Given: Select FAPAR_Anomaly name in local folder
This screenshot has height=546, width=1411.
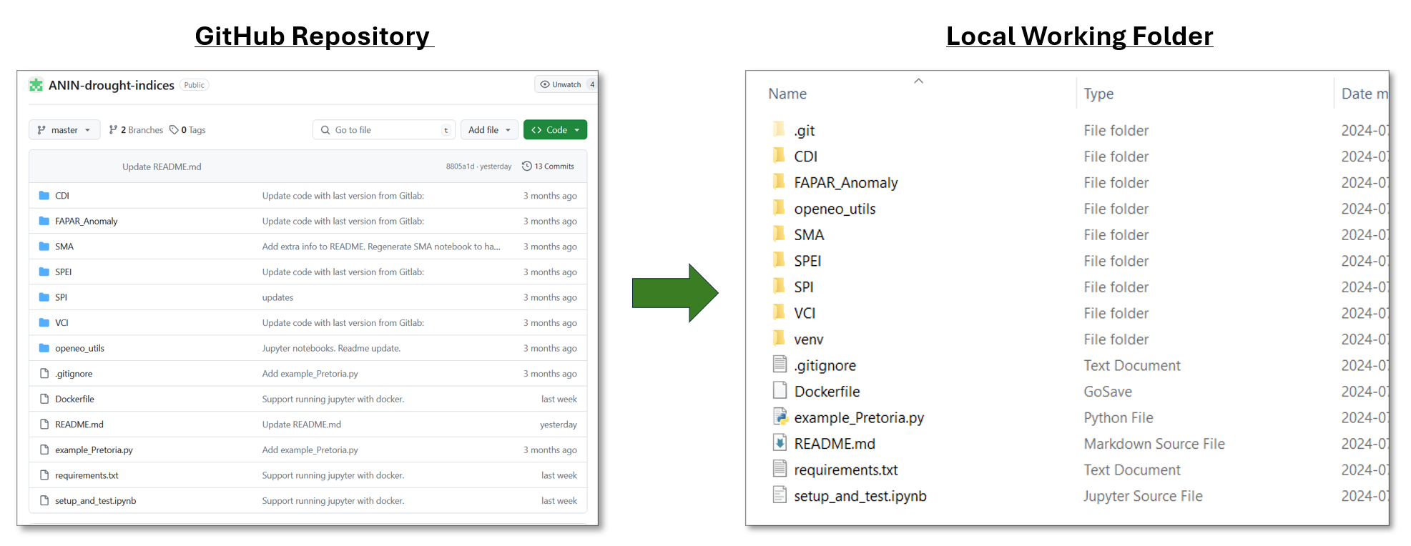Looking at the screenshot, I should click(846, 182).
